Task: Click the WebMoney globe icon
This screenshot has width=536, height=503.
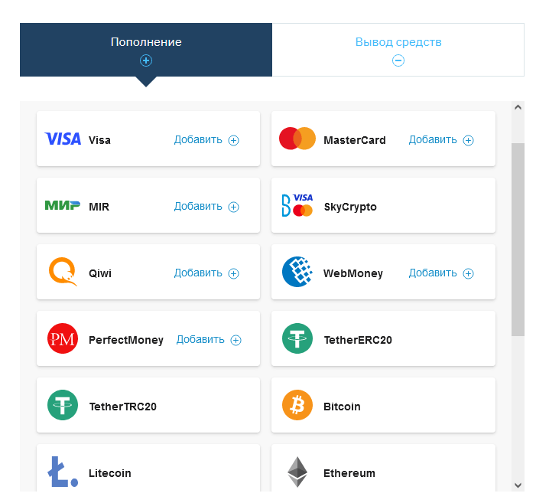Action: (x=297, y=272)
